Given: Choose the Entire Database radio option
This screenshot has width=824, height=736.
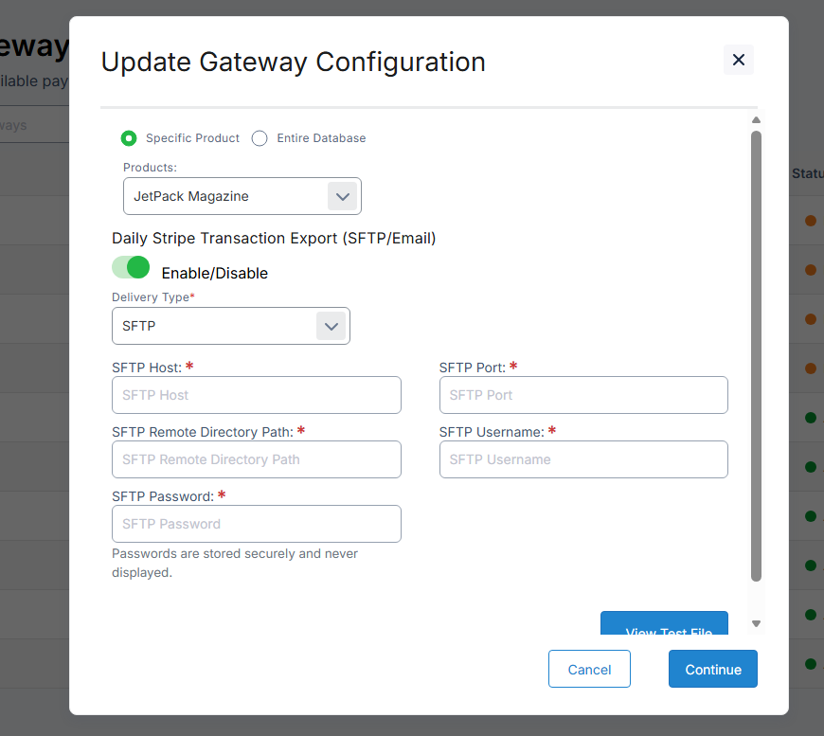Looking at the screenshot, I should pyautogui.click(x=260, y=138).
